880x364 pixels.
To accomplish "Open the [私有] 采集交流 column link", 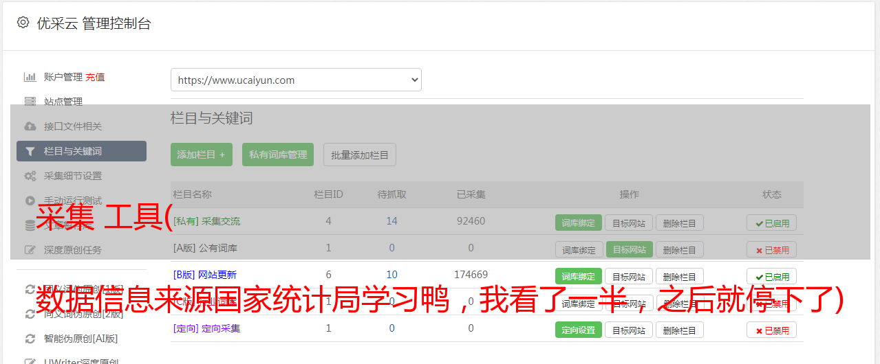I will [206, 221].
